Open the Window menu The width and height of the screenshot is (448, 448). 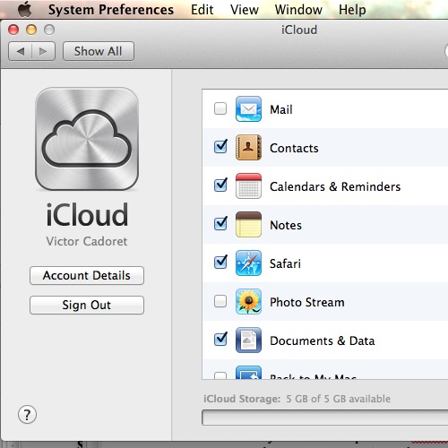point(298,10)
